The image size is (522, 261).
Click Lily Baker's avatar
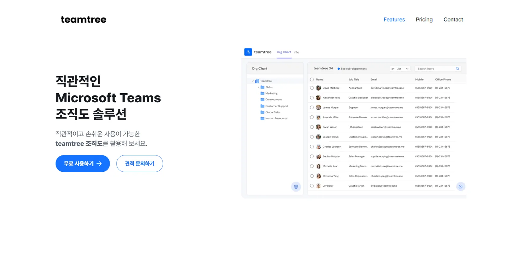318,186
